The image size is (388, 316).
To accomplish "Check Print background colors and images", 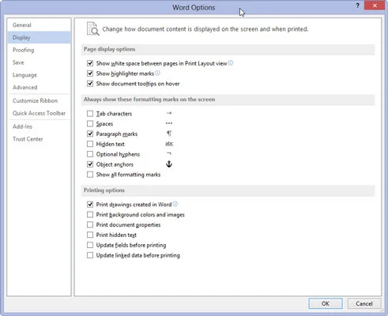I will [90, 215].
